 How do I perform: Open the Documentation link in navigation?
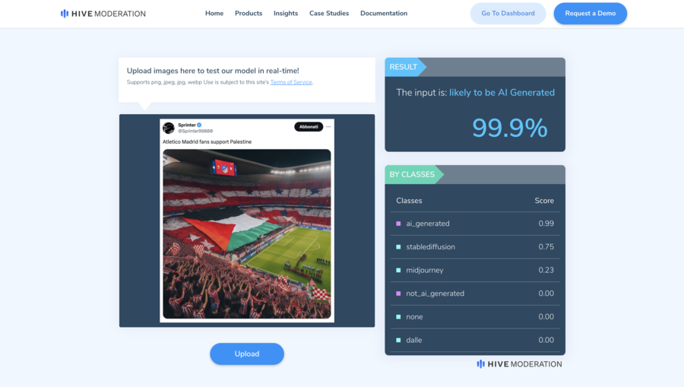pyautogui.click(x=384, y=14)
